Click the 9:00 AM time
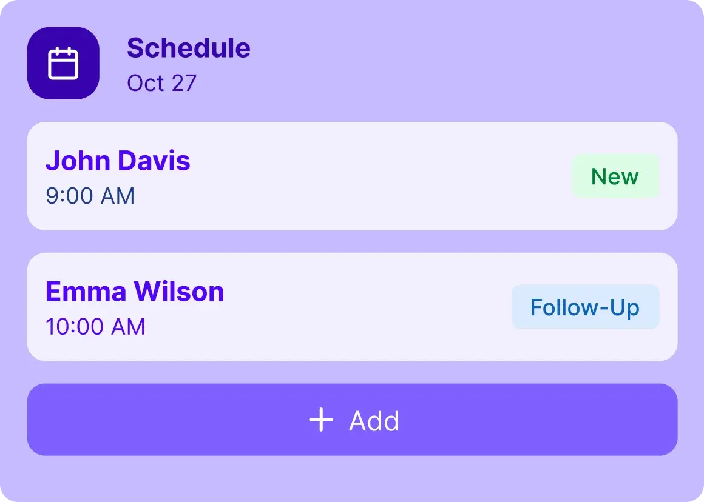This screenshot has width=704, height=502. point(90,196)
